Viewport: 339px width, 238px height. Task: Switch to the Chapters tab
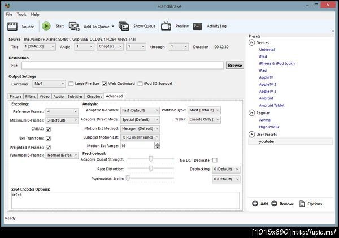coord(94,96)
